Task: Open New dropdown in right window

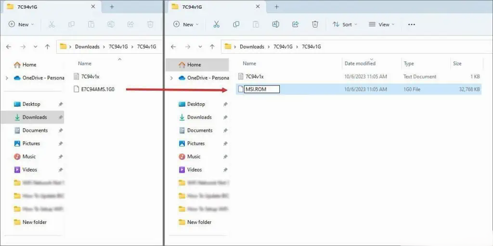Action: [x=186, y=25]
